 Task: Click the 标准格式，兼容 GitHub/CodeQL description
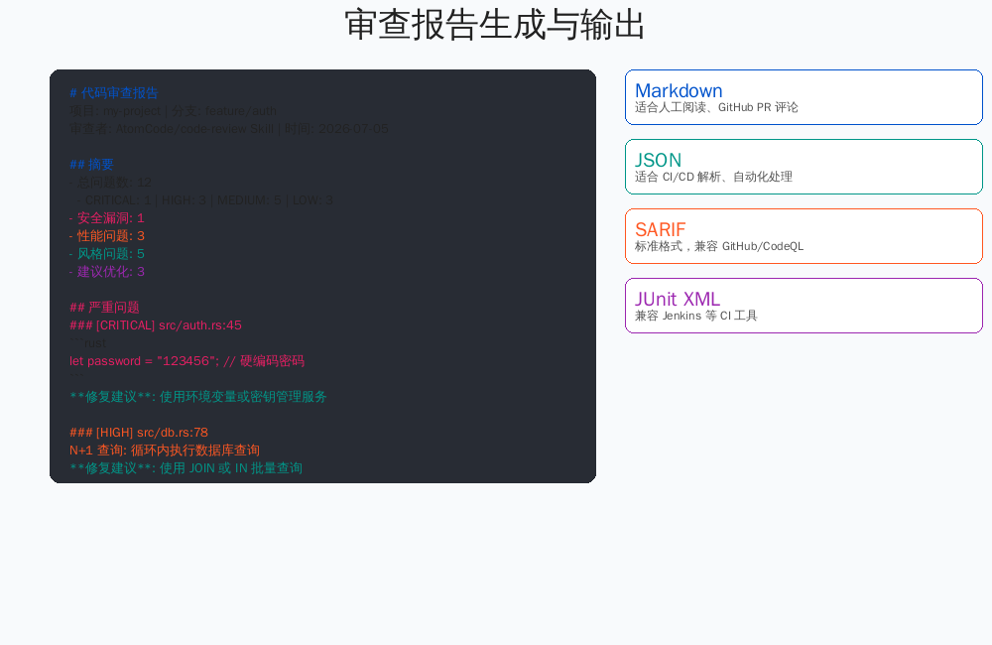[719, 246]
